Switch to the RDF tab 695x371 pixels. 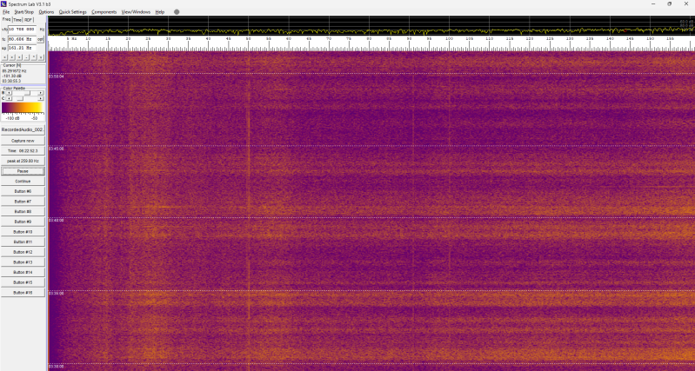[28, 20]
